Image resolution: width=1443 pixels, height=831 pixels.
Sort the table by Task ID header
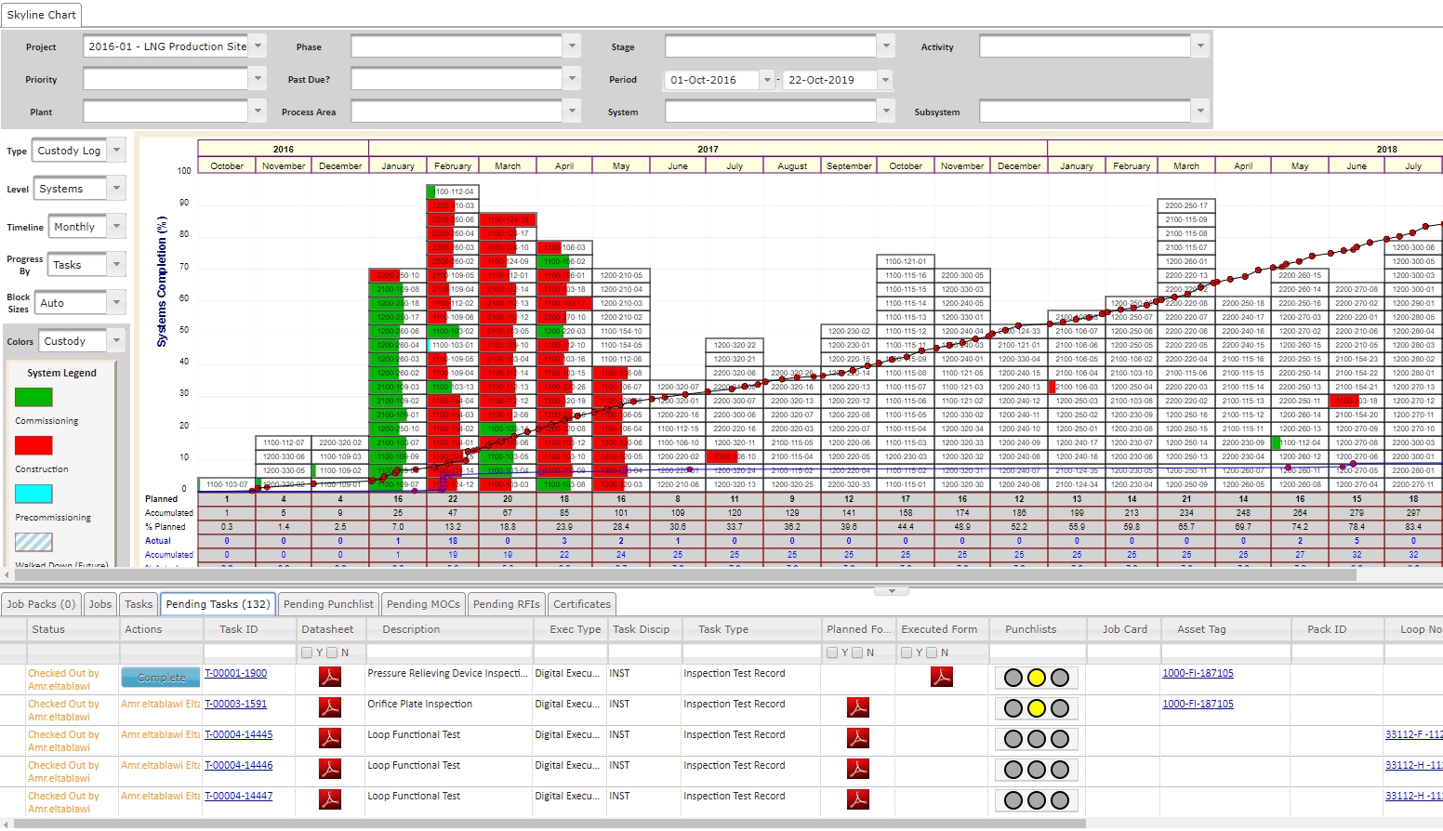click(x=239, y=629)
